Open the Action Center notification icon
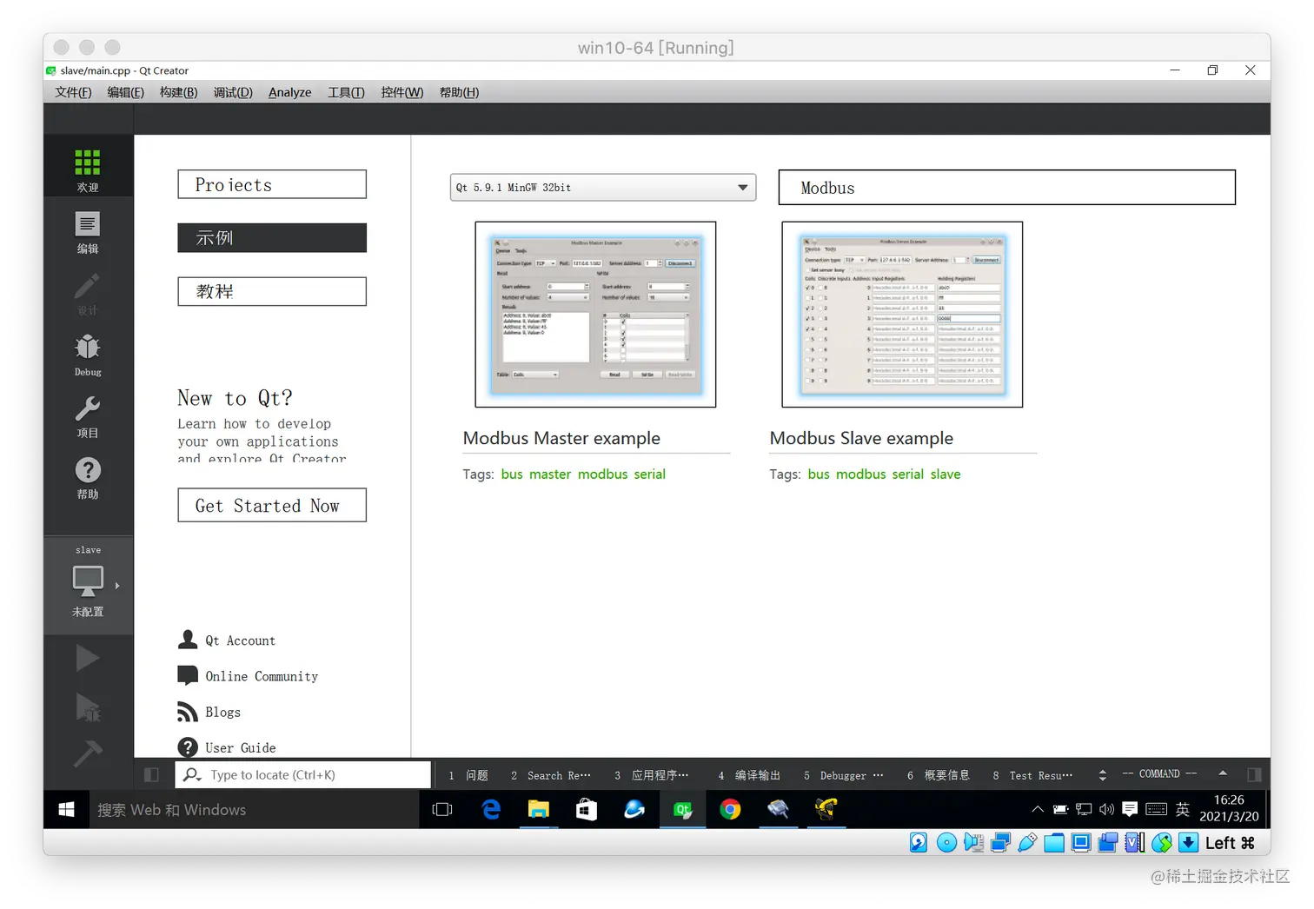The height and width of the screenshot is (909, 1314). click(1130, 809)
